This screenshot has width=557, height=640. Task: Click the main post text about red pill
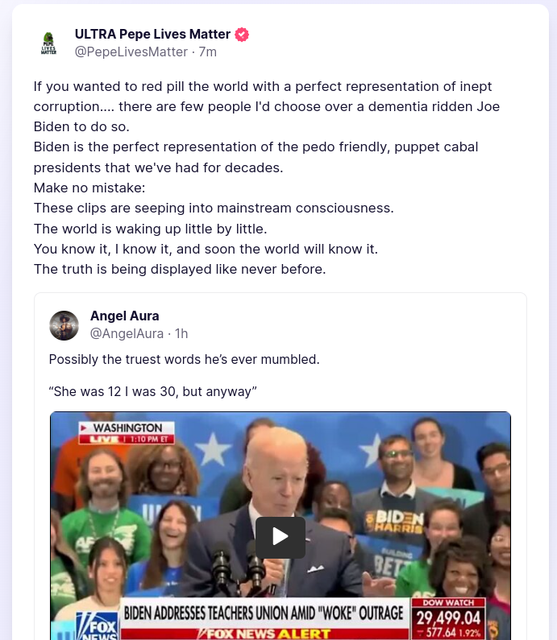(267, 178)
